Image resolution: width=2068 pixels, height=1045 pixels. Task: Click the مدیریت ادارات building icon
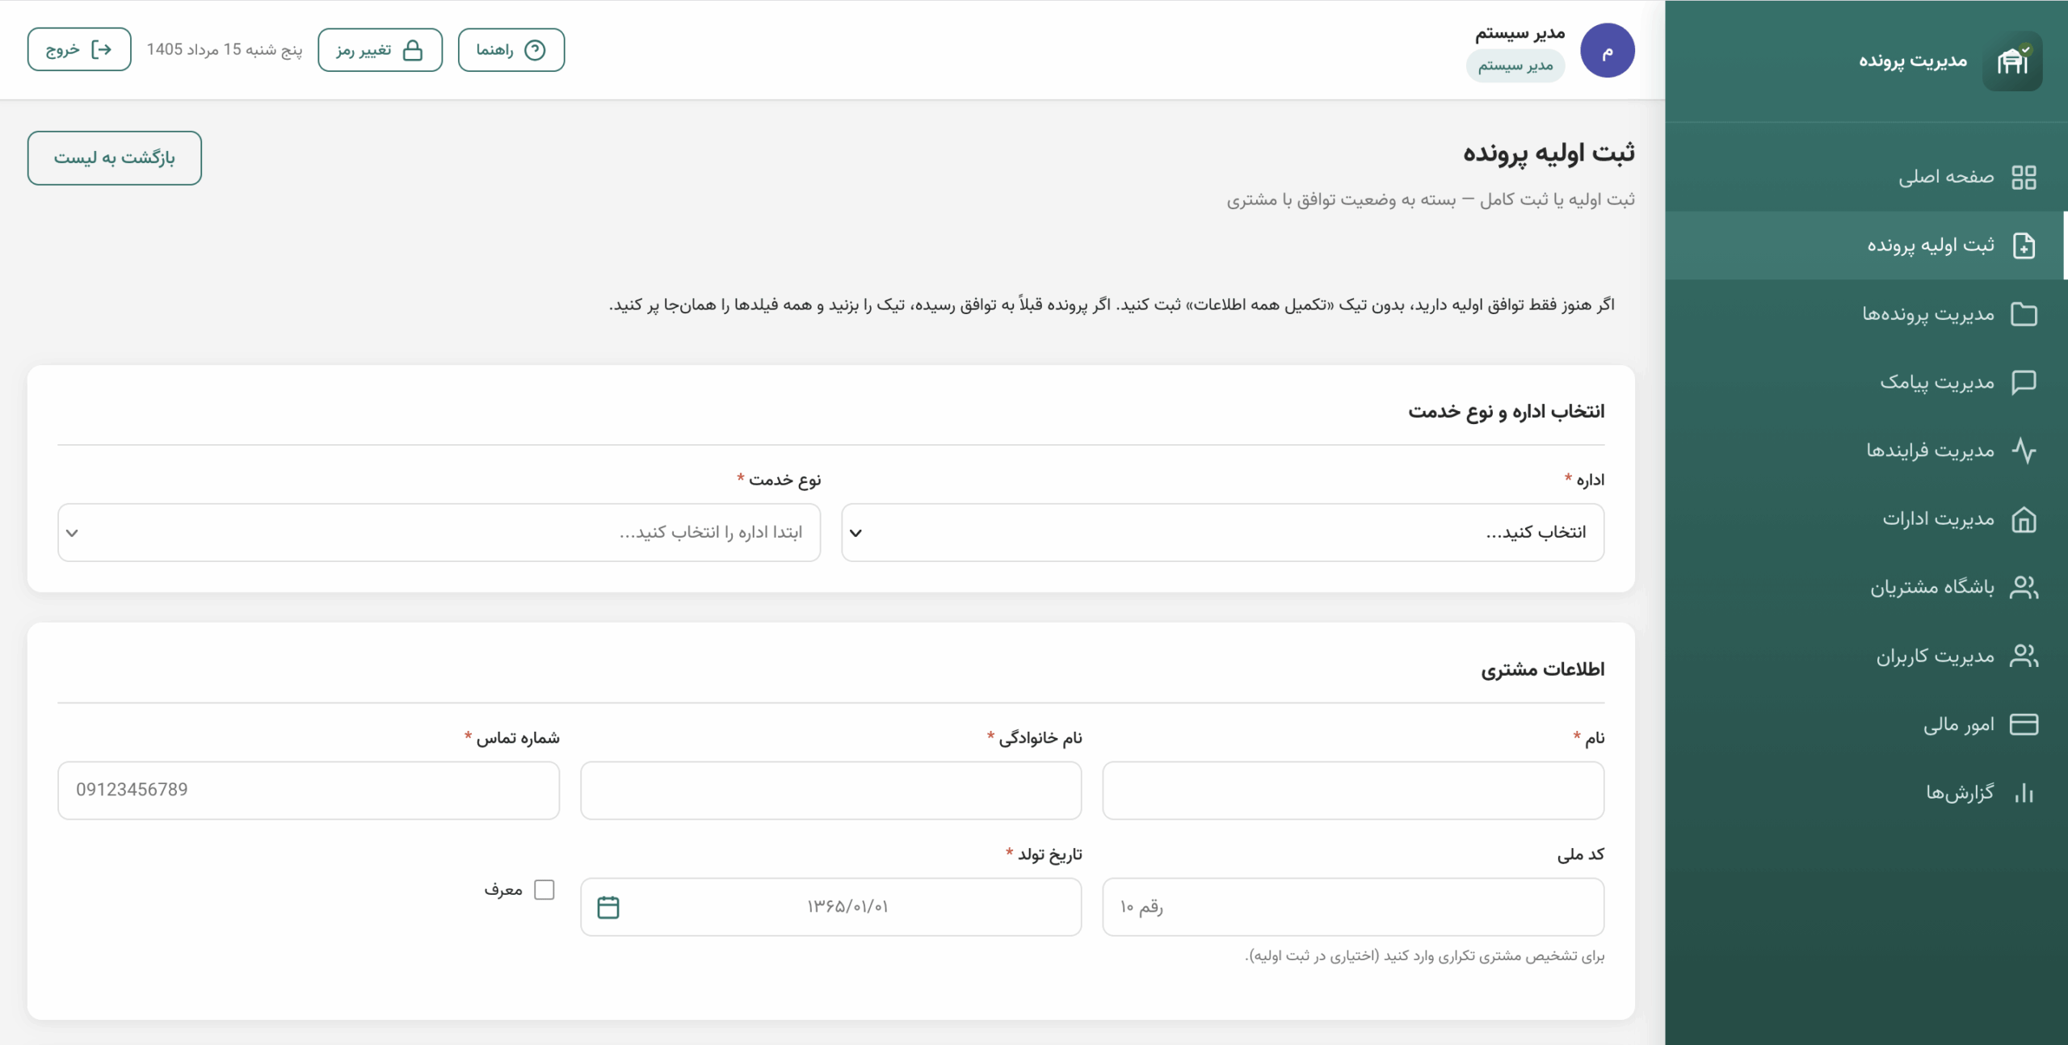tap(2024, 518)
